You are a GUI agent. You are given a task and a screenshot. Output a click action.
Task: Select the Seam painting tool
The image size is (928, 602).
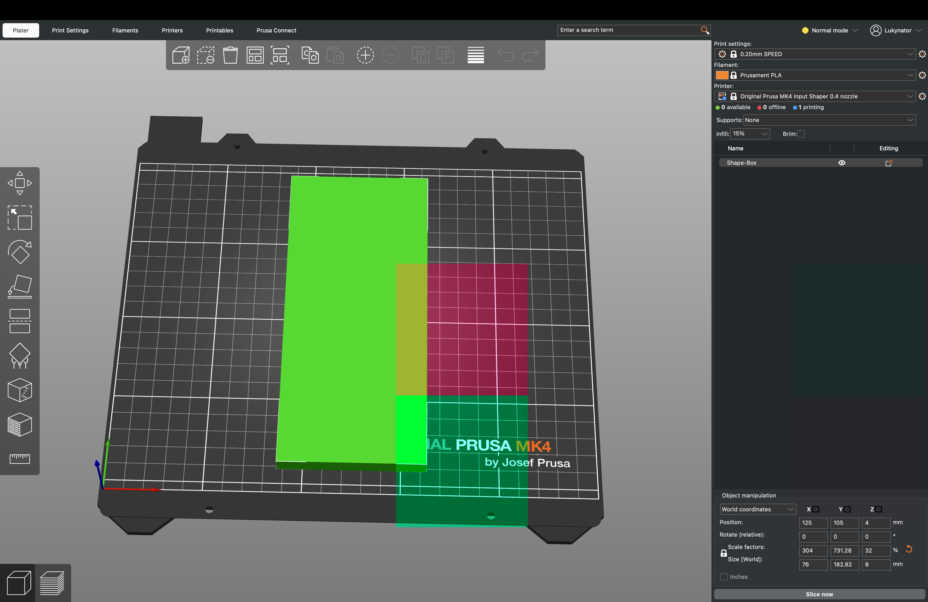(x=20, y=390)
